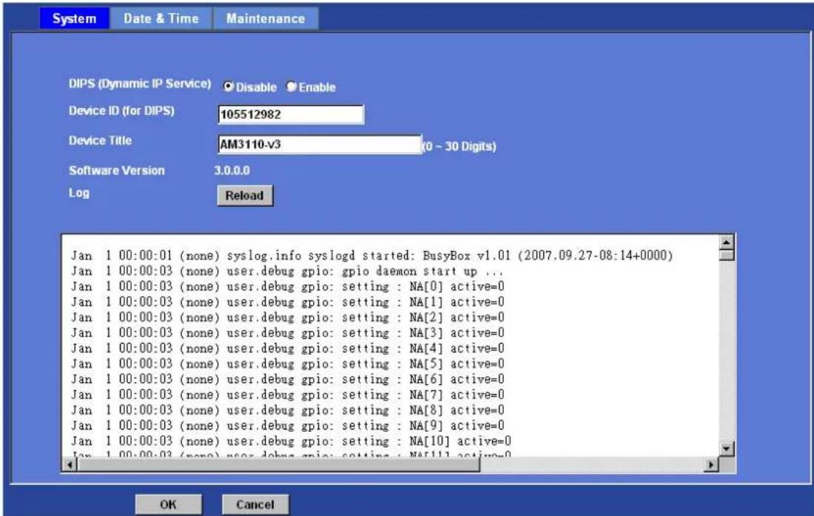Click the log line with NA[5] active=0
Image resolution: width=814 pixels, height=516 pixels.
tap(288, 364)
